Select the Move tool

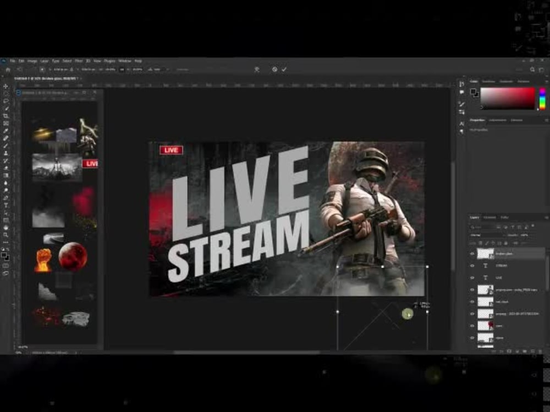pyautogui.click(x=5, y=86)
